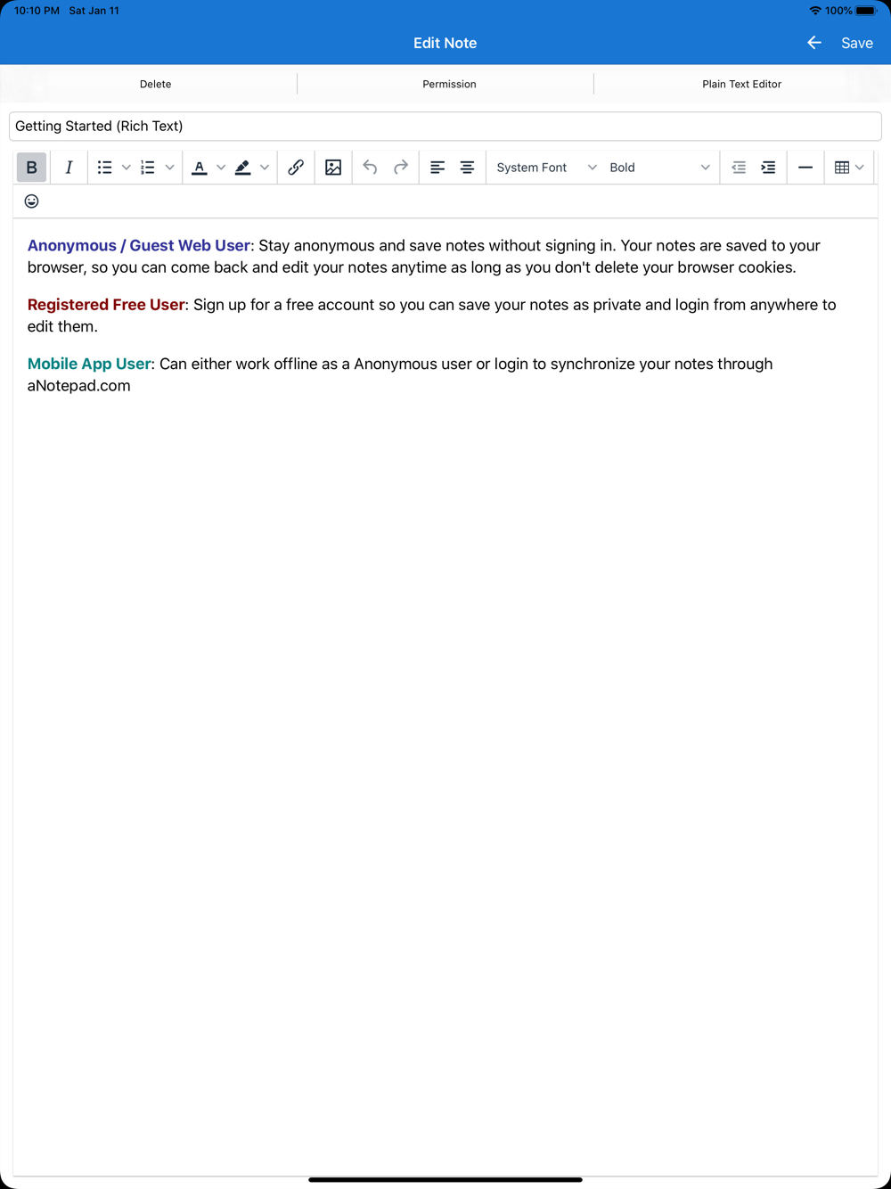
Task: Open bullet list style dropdown arrow
Action: (x=126, y=168)
